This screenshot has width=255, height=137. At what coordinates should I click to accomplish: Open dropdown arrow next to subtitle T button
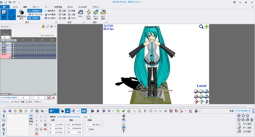click(88, 111)
